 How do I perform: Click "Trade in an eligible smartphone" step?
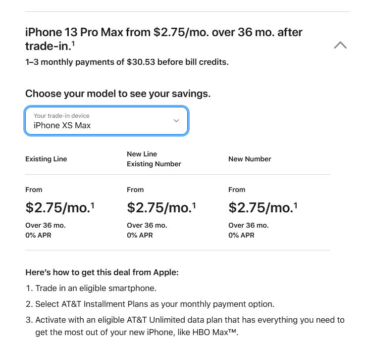pos(91,288)
